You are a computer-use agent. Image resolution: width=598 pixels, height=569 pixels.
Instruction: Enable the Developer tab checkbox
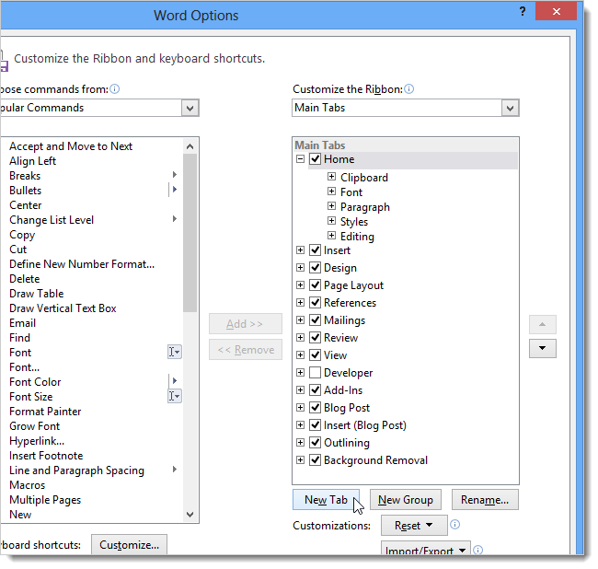click(315, 372)
